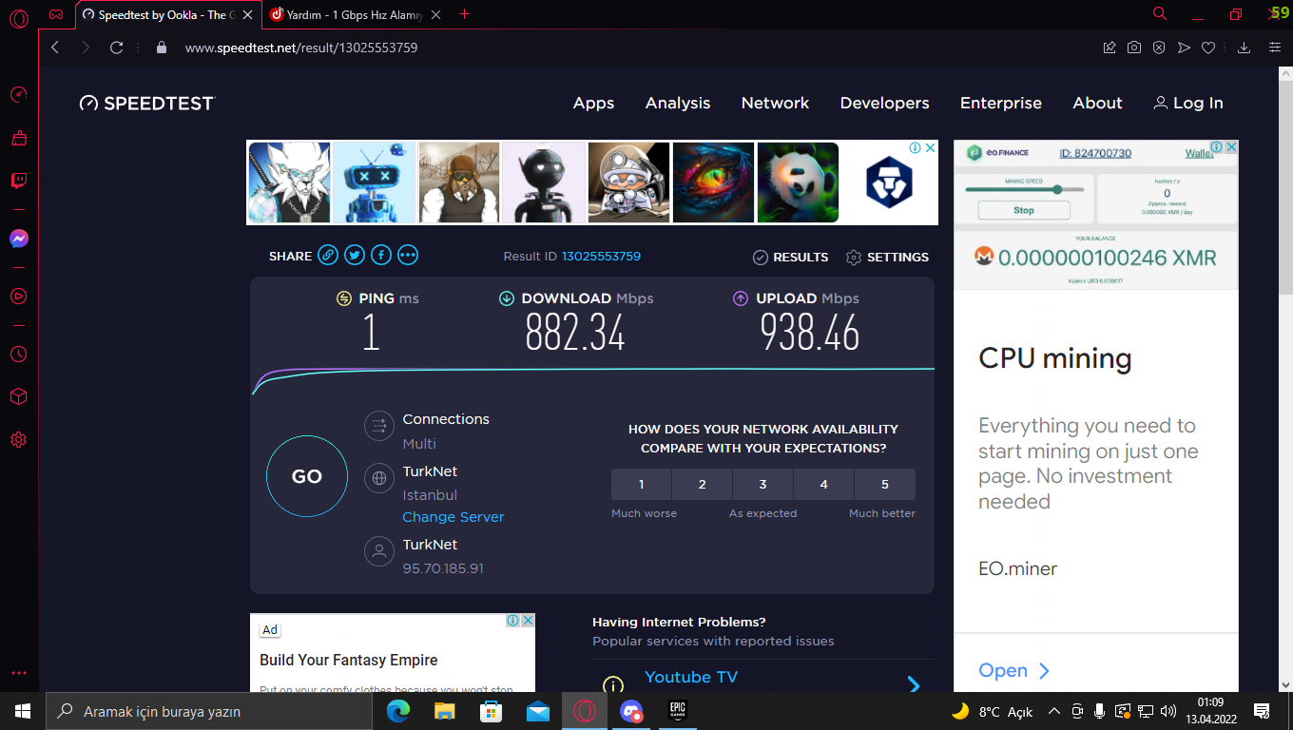This screenshot has width=1293, height=730.
Task: Add page to bookmarks heart icon
Action: pyautogui.click(x=1208, y=48)
